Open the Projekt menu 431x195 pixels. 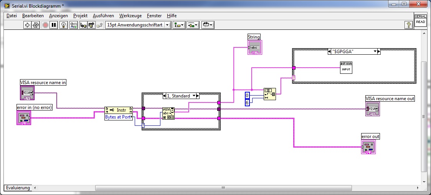pos(80,16)
